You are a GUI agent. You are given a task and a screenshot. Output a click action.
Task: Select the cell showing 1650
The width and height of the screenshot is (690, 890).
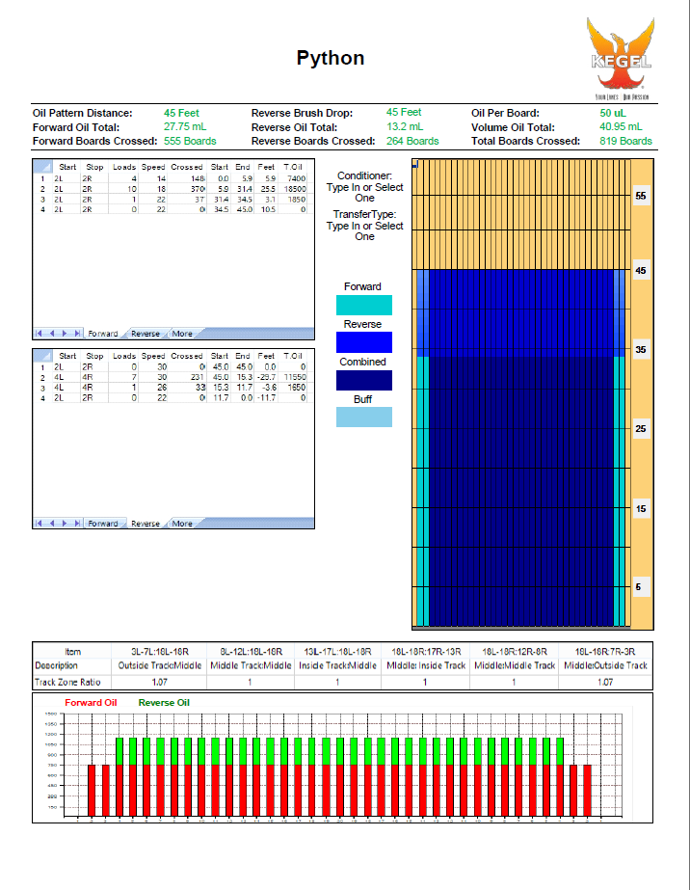(x=293, y=387)
